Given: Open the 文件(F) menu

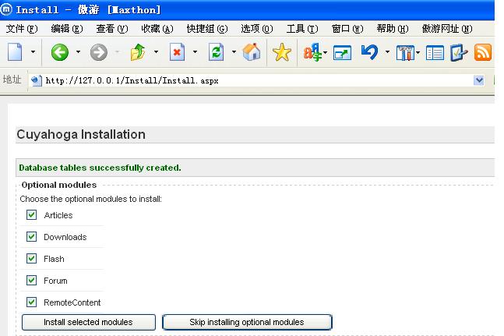Looking at the screenshot, I should point(22,29).
